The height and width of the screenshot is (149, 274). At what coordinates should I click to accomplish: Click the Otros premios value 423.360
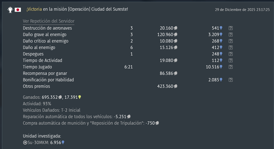tap(165, 86)
